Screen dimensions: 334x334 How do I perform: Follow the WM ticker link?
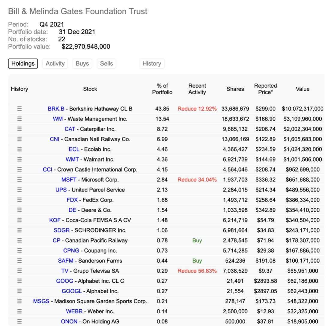click(58, 119)
